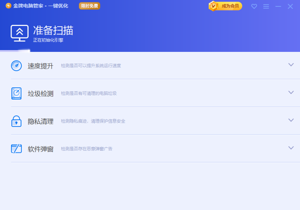Expand the 隐私清理 section chevron
This screenshot has width=300, height=210.
tap(291, 120)
